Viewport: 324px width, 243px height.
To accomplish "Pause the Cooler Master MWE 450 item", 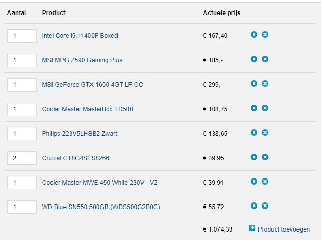I will [x=254, y=182].
